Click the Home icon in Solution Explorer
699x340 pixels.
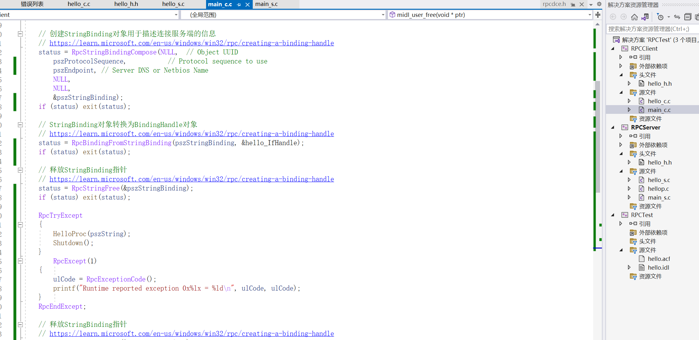point(634,17)
